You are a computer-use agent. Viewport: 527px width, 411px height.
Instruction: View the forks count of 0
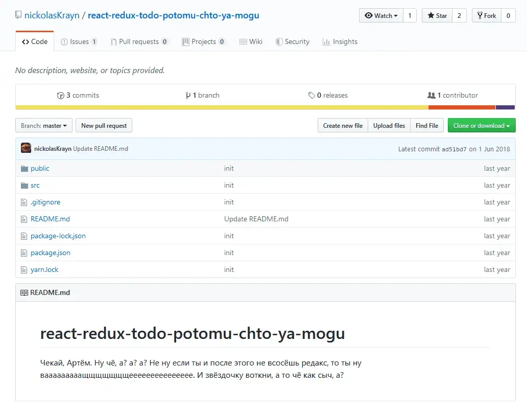[x=508, y=15]
